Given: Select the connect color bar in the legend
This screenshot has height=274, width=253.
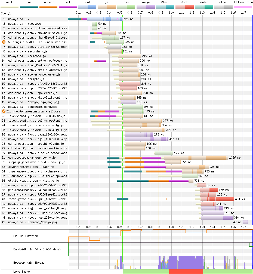Looking at the screenshot, I should point(48,7).
